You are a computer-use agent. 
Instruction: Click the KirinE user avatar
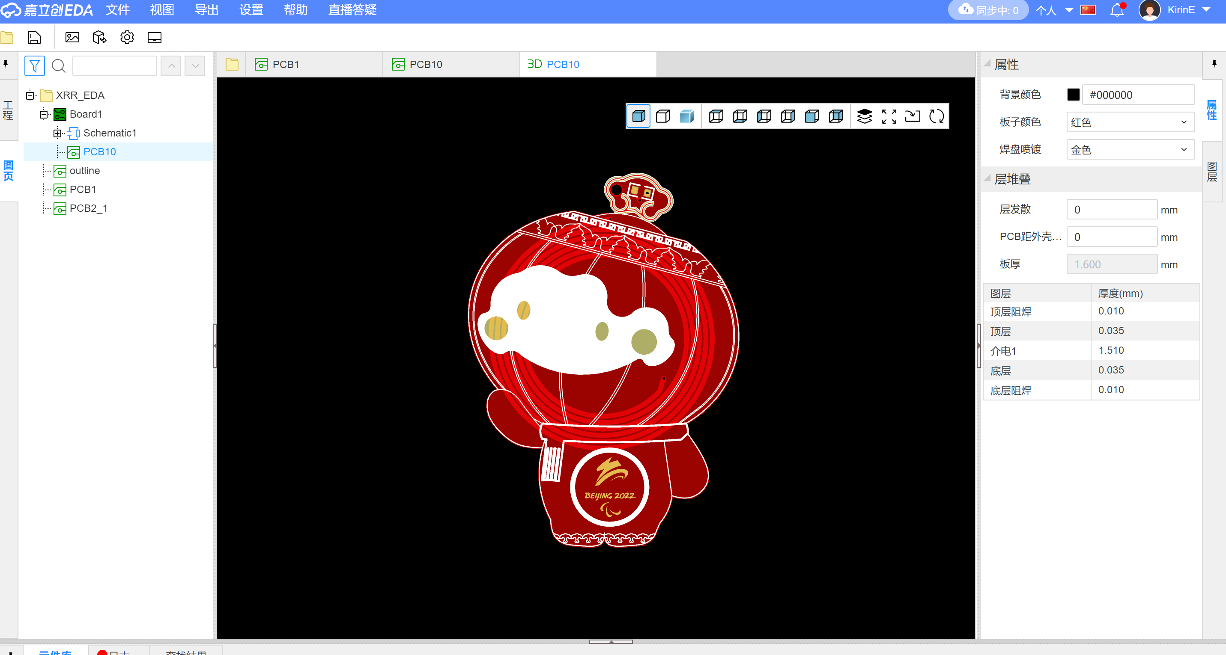(1149, 10)
